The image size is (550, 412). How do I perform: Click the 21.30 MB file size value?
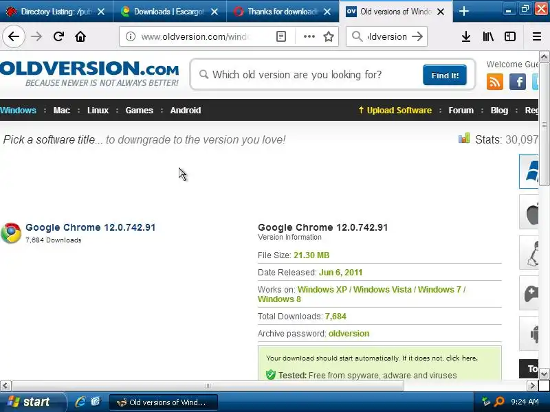(311, 255)
